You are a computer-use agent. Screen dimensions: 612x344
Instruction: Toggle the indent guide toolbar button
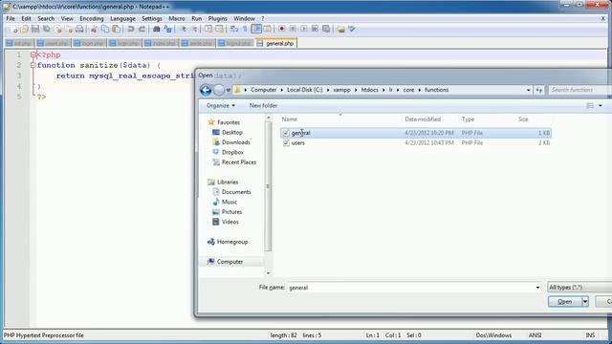click(x=256, y=29)
